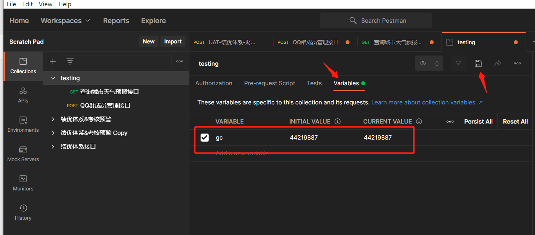This screenshot has height=235, width=535.
Task: Click the save collection icon
Action: [x=478, y=63]
